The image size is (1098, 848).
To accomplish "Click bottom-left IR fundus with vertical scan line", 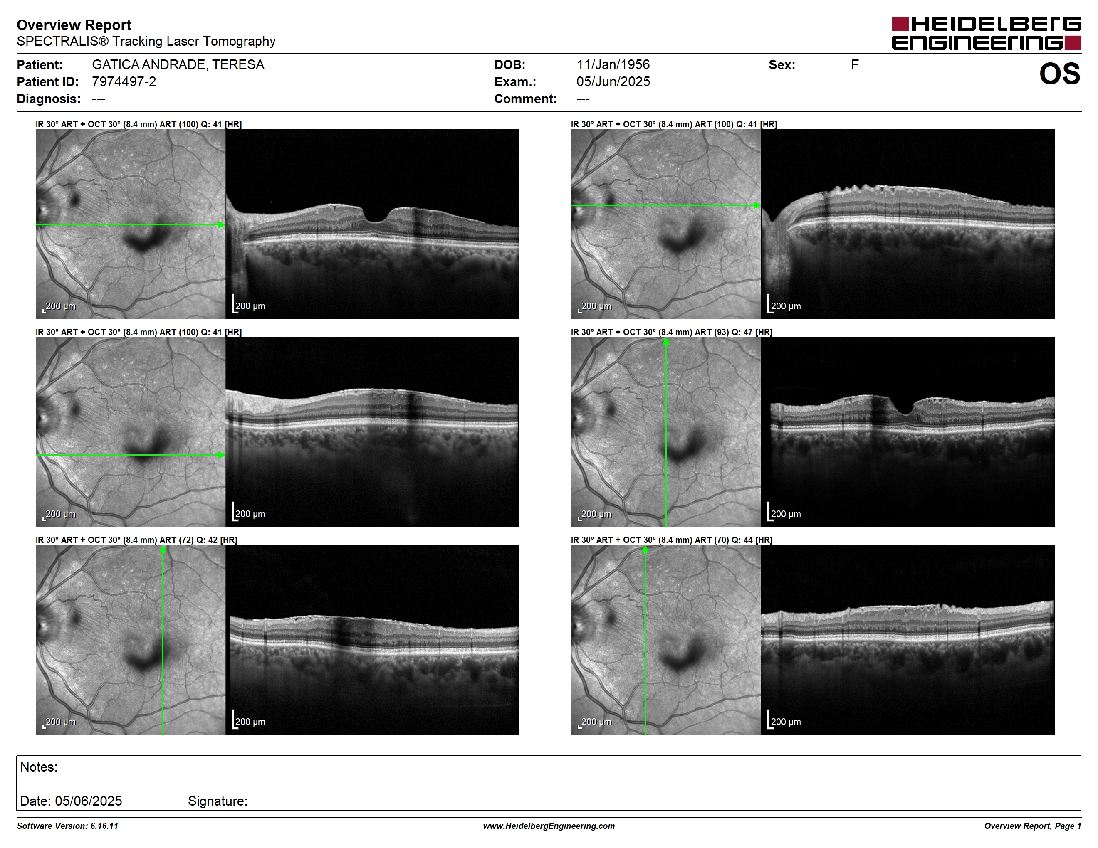I will click(131, 640).
